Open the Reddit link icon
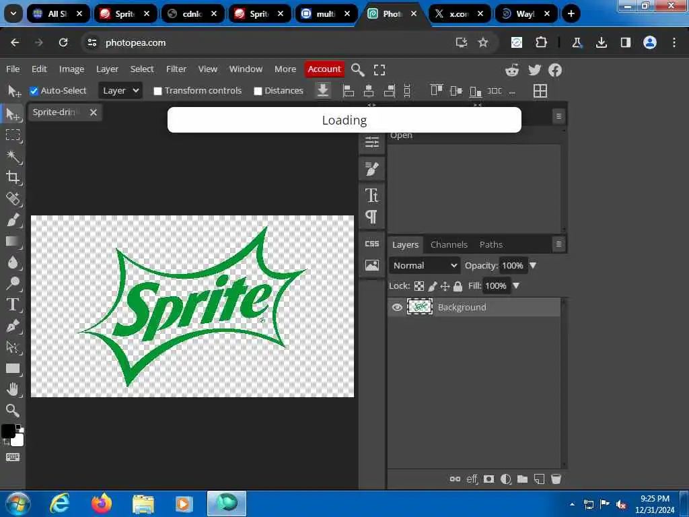 (512, 70)
